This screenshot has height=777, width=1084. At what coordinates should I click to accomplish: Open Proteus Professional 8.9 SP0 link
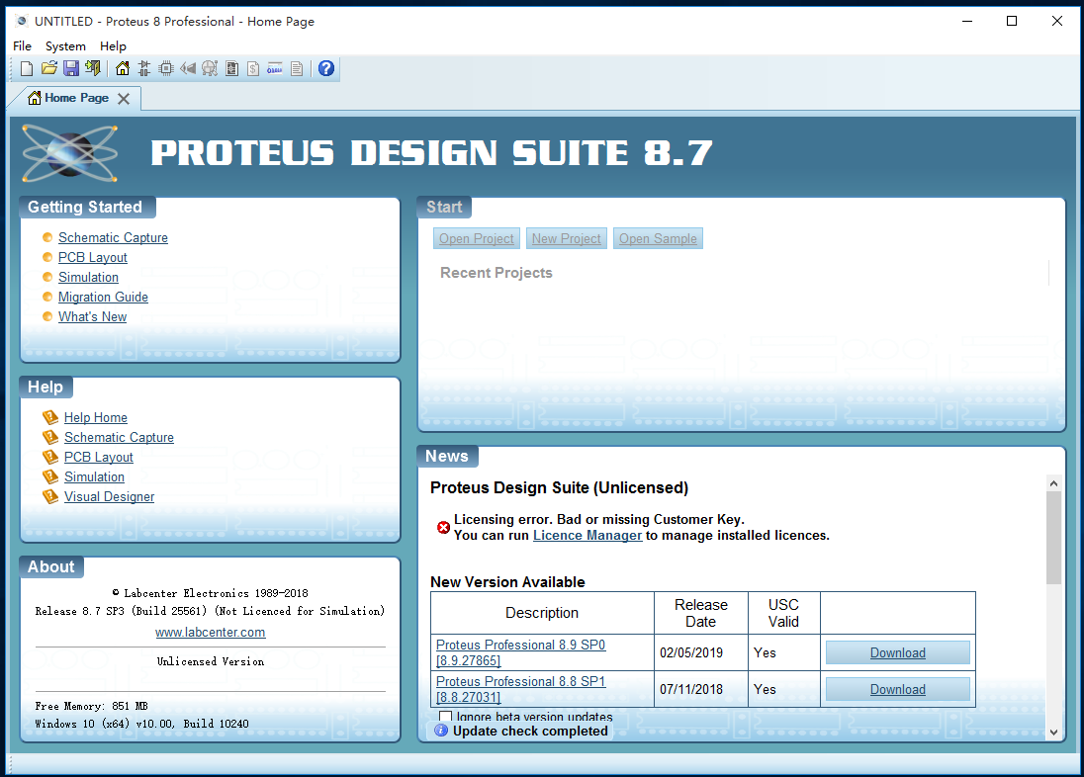pos(520,652)
